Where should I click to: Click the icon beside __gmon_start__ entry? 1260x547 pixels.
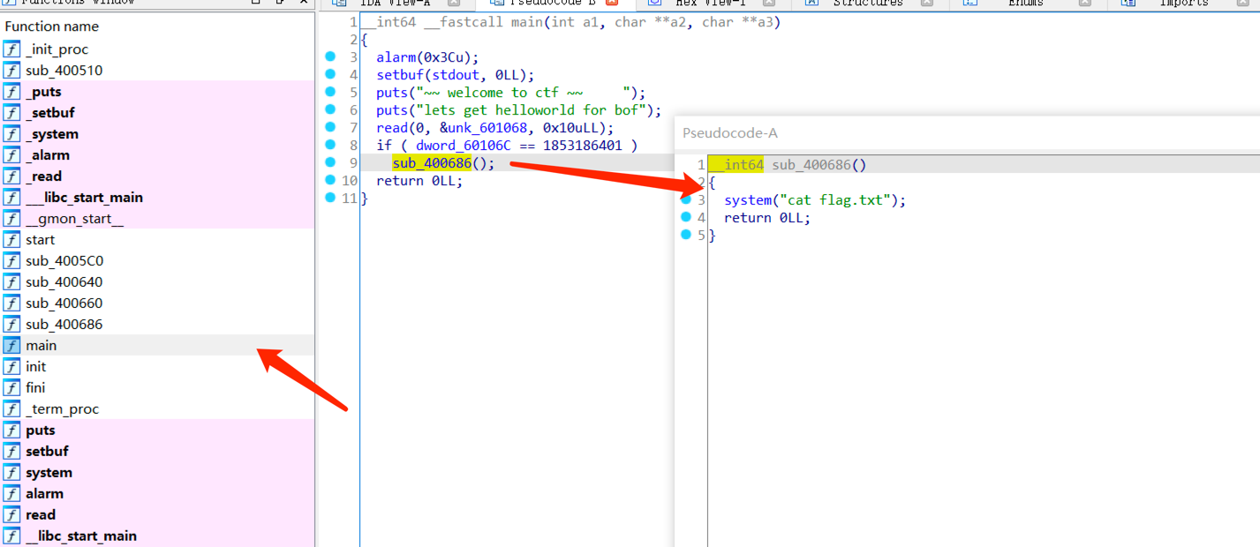pos(11,219)
